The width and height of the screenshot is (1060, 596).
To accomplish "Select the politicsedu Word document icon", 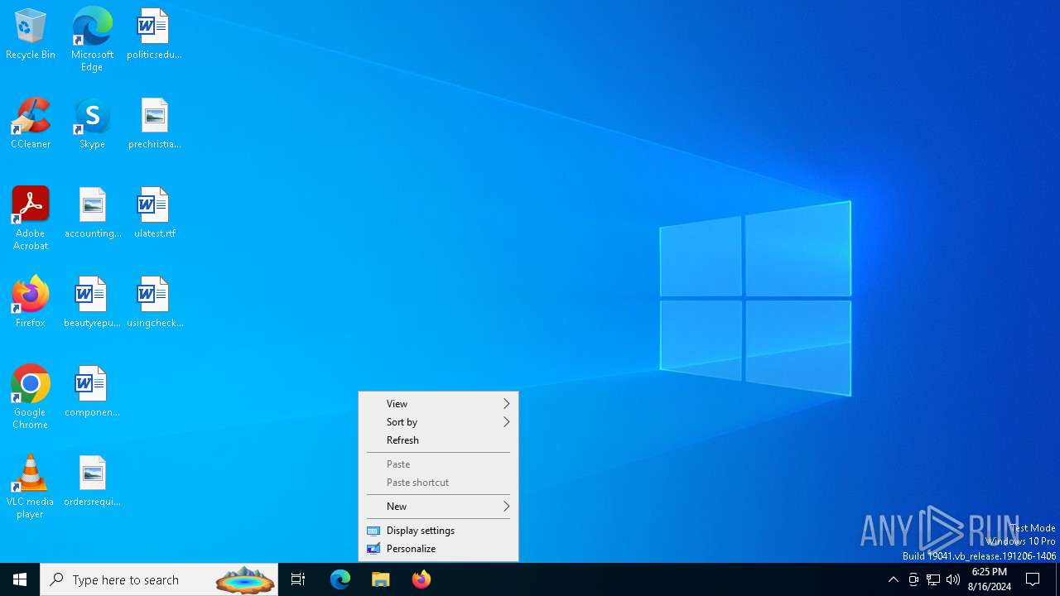I will click(154, 35).
